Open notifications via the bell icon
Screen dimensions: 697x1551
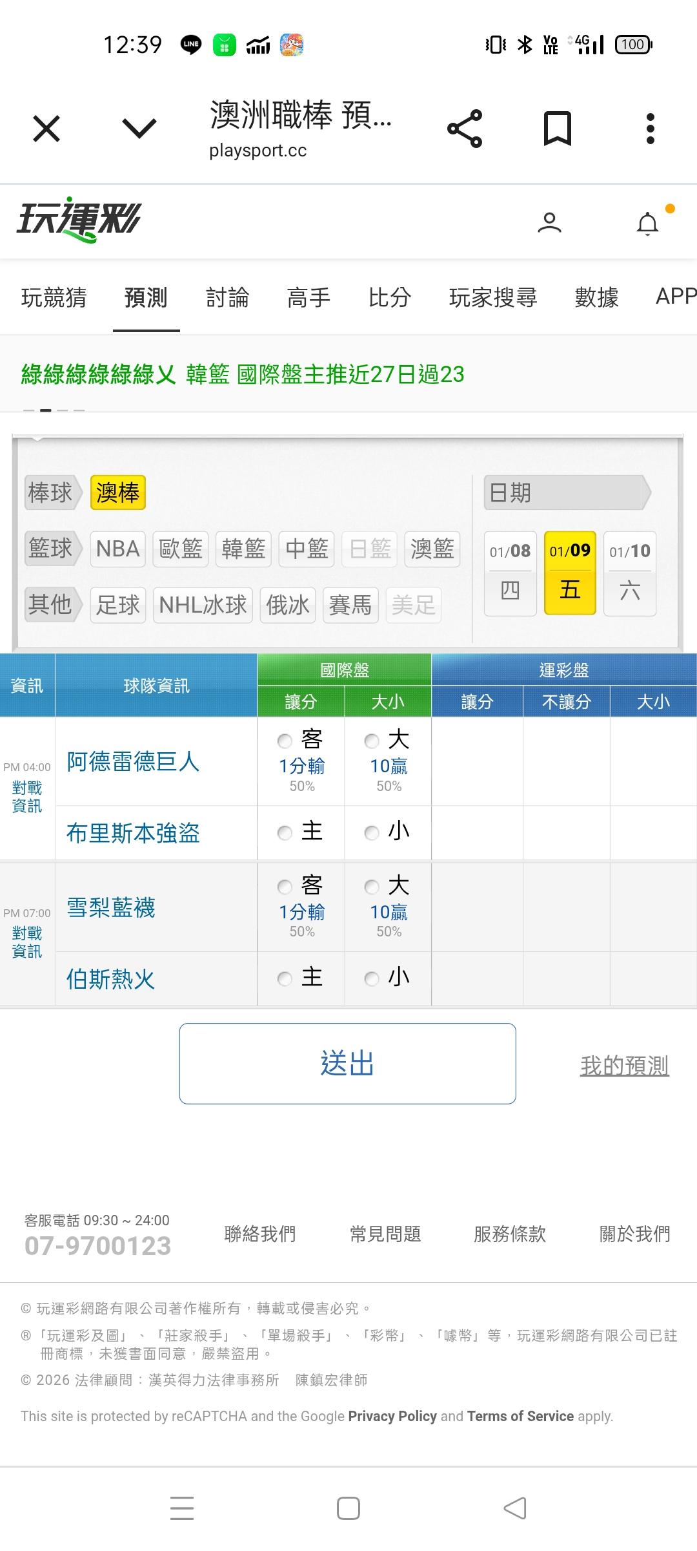click(x=647, y=224)
